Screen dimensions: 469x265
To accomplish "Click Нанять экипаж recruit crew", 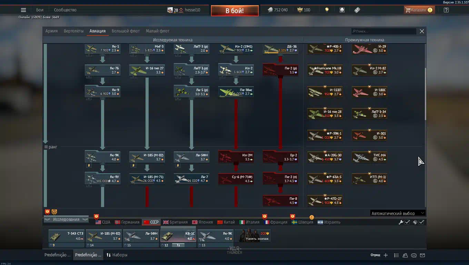I will coord(253,236).
